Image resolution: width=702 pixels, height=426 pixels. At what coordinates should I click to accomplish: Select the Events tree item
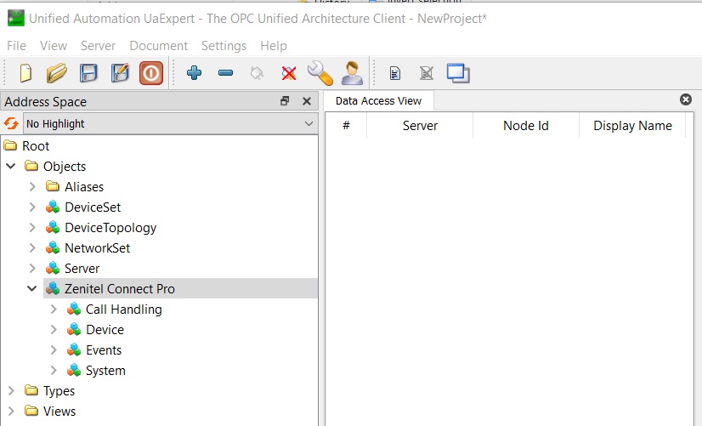tap(104, 349)
